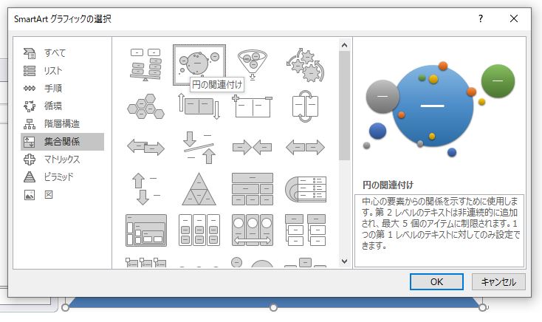Click the scroll up arrow in layout gallery
The height and width of the screenshot is (322, 542).
click(x=344, y=45)
